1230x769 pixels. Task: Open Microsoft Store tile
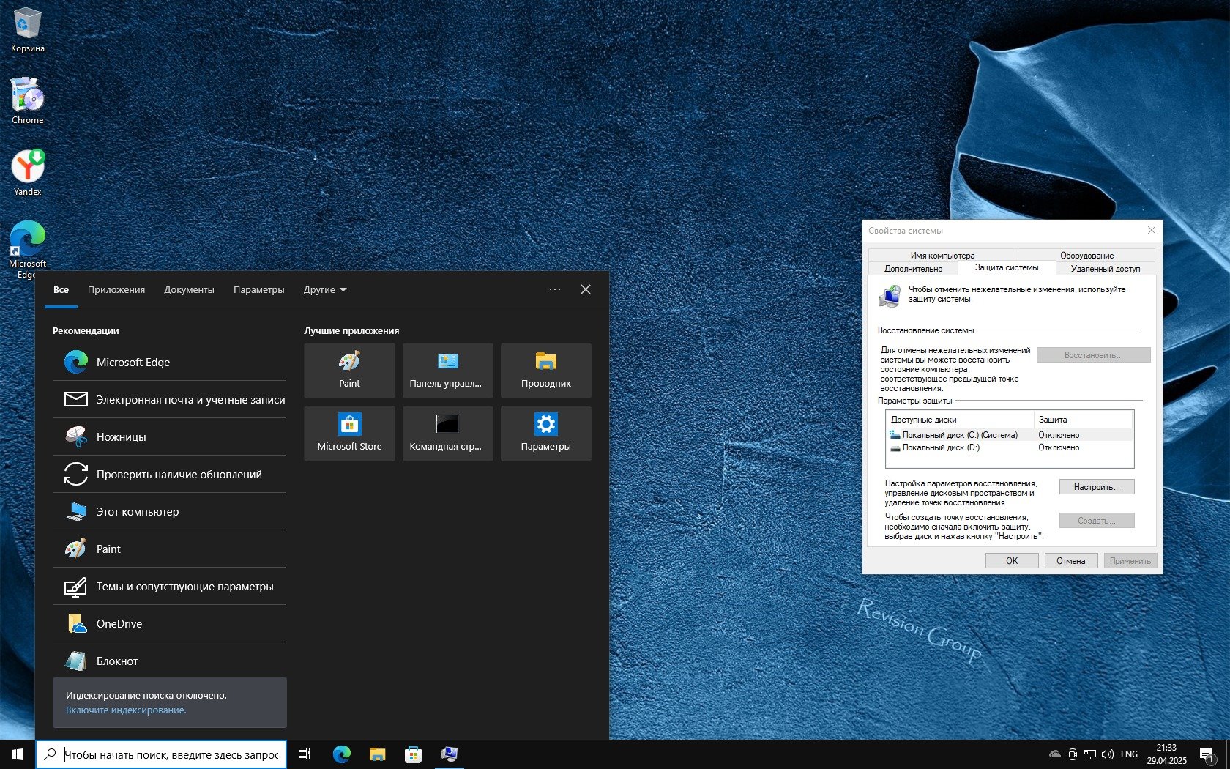tap(349, 433)
